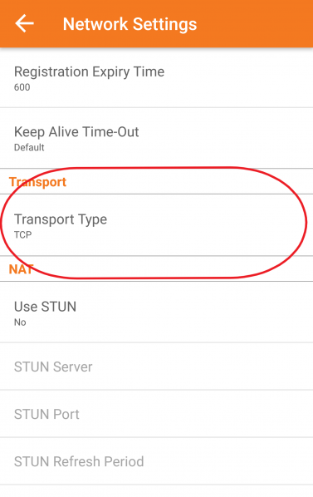Open the STUN Server field
The height and width of the screenshot is (497, 313).
pos(156,367)
